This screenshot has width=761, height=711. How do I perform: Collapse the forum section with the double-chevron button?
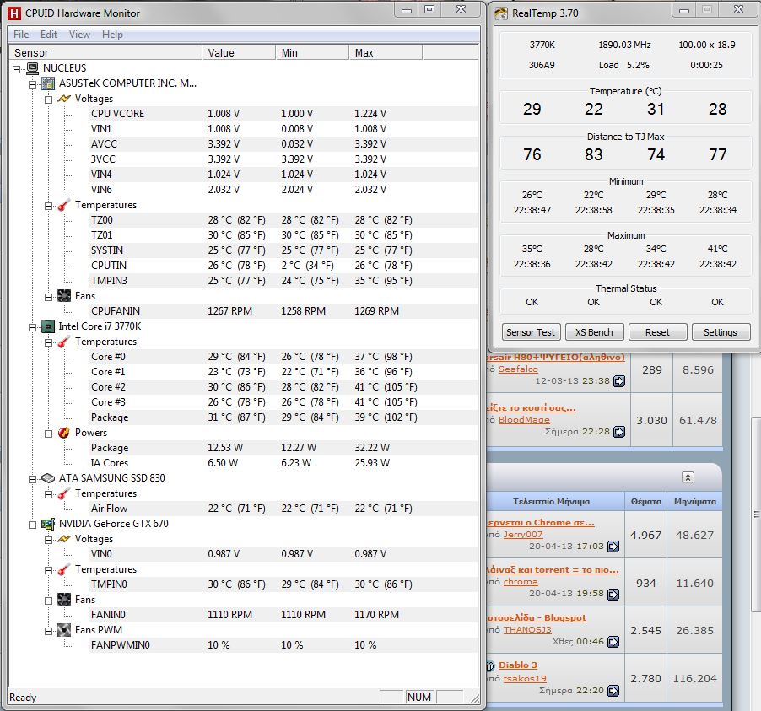pos(688,477)
